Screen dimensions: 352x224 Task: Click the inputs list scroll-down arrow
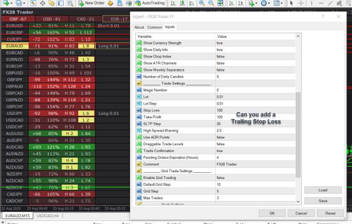tap(298, 201)
